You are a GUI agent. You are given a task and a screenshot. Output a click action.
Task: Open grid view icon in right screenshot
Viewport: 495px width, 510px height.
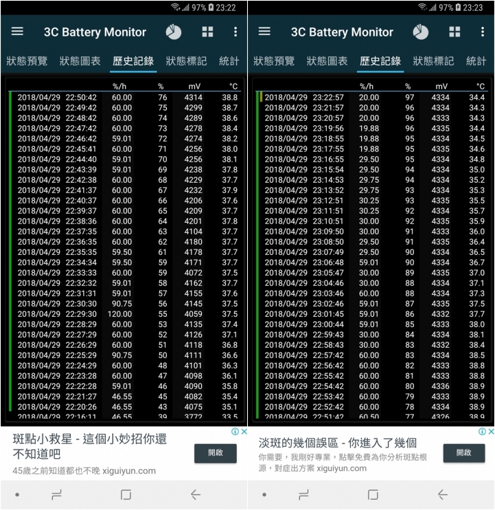click(454, 32)
